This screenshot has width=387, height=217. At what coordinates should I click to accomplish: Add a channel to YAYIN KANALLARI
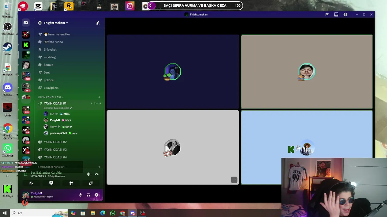pyautogui.click(x=99, y=97)
